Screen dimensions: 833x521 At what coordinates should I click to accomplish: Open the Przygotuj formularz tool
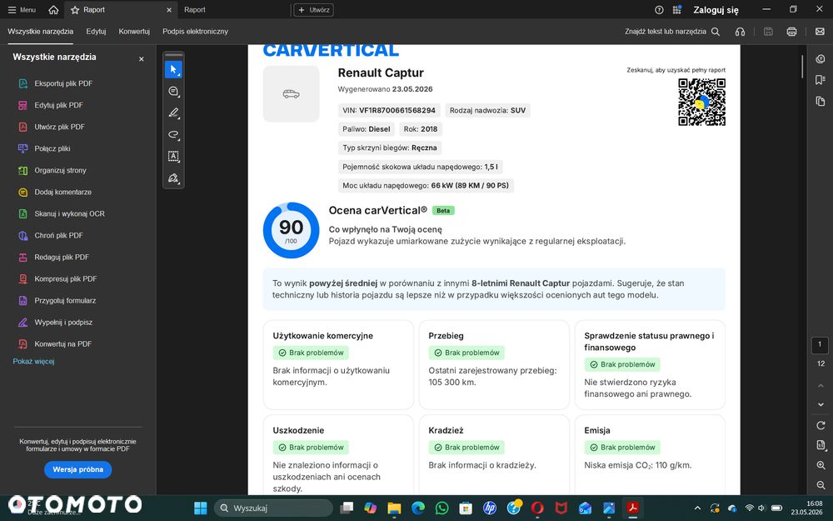click(57, 301)
